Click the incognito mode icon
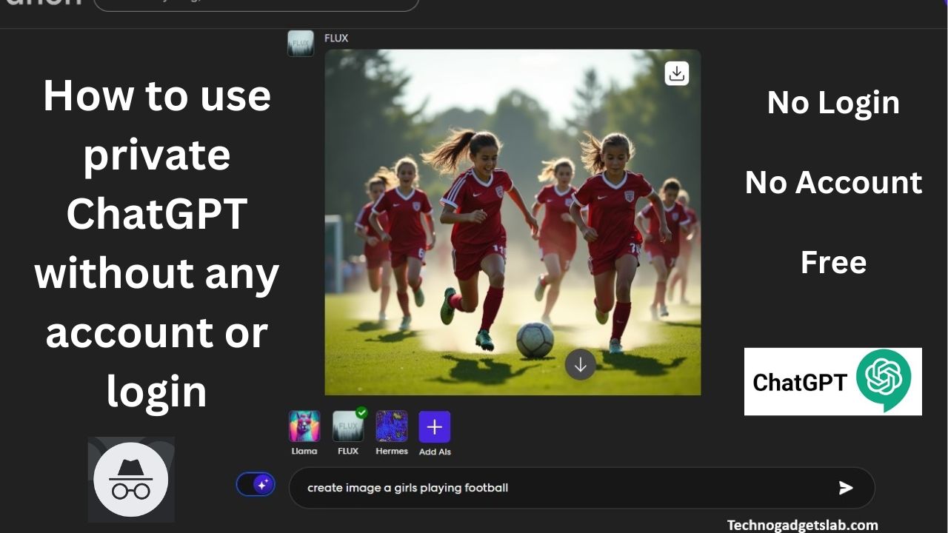The width and height of the screenshot is (948, 533). 131,480
